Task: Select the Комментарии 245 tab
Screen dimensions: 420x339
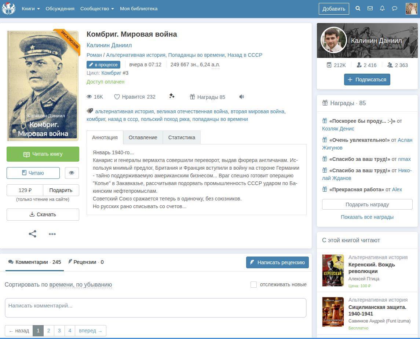Action: pyautogui.click(x=34, y=262)
